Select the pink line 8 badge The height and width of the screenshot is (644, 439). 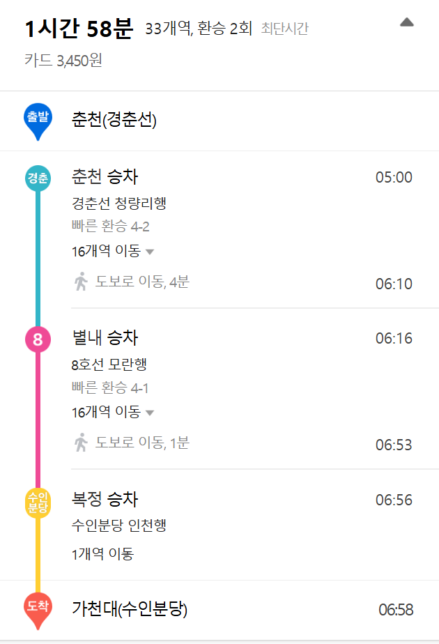tap(38, 339)
